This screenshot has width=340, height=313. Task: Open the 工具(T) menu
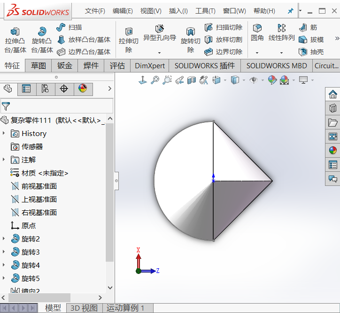tap(205, 11)
